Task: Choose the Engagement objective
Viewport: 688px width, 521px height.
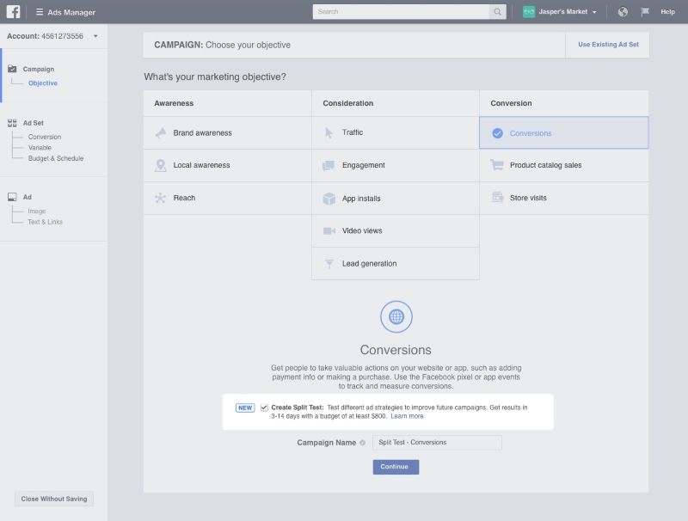Action: 396,165
